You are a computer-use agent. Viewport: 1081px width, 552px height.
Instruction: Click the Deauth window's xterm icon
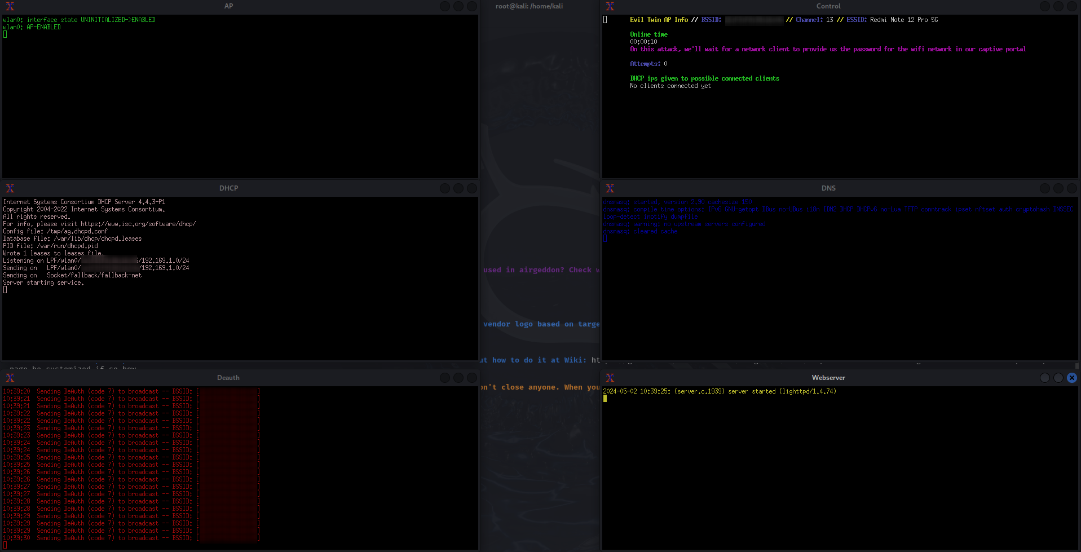click(x=10, y=378)
